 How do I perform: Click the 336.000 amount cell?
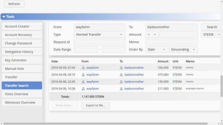point(163,68)
